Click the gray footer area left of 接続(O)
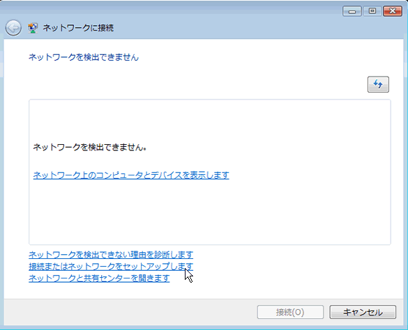This screenshot has width=408, height=330. point(130,312)
